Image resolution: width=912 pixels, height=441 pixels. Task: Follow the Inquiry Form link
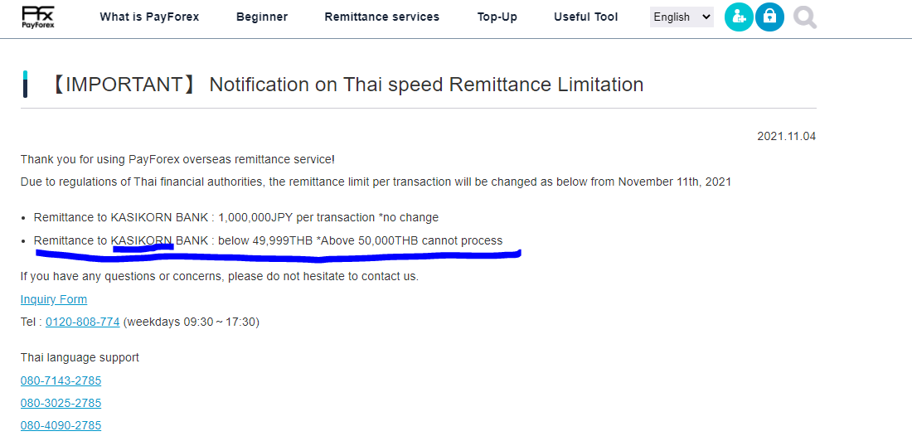[54, 299]
